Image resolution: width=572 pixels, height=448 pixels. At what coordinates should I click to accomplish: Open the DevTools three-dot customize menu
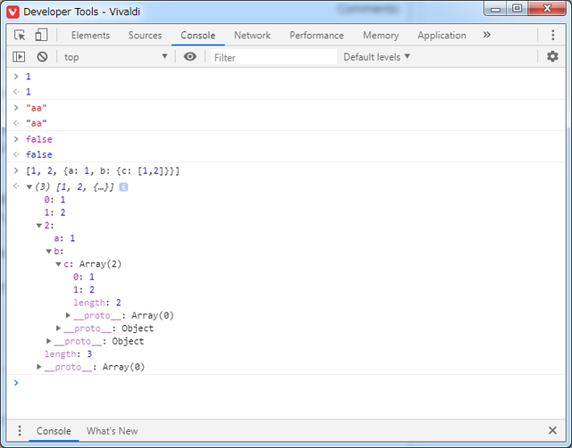pyautogui.click(x=552, y=35)
